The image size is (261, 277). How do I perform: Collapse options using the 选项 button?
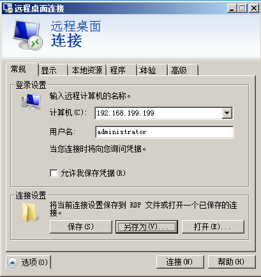tap(29, 262)
